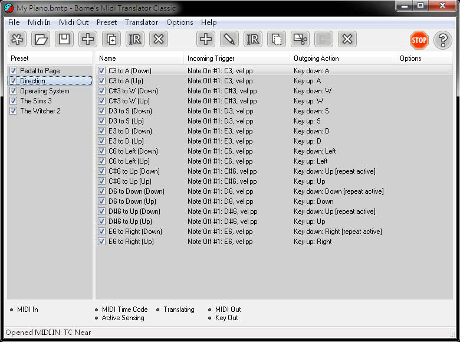The height and width of the screenshot is (342, 460).
Task: Open the Preset menu
Action: coord(107,22)
